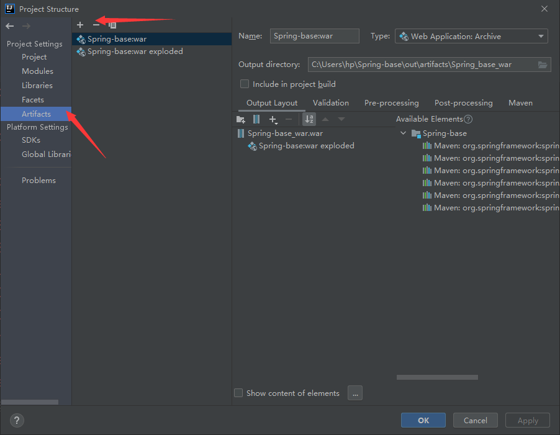
Task: Create an archive in the output layout
Action: coord(256,119)
